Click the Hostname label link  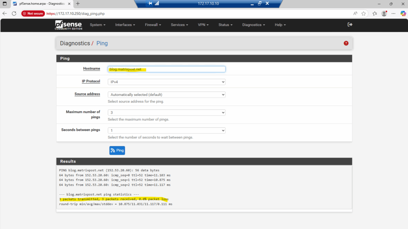click(92, 69)
